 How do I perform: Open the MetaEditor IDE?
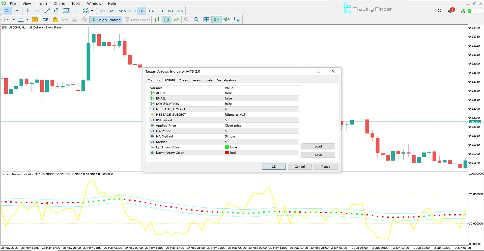(45, 20)
